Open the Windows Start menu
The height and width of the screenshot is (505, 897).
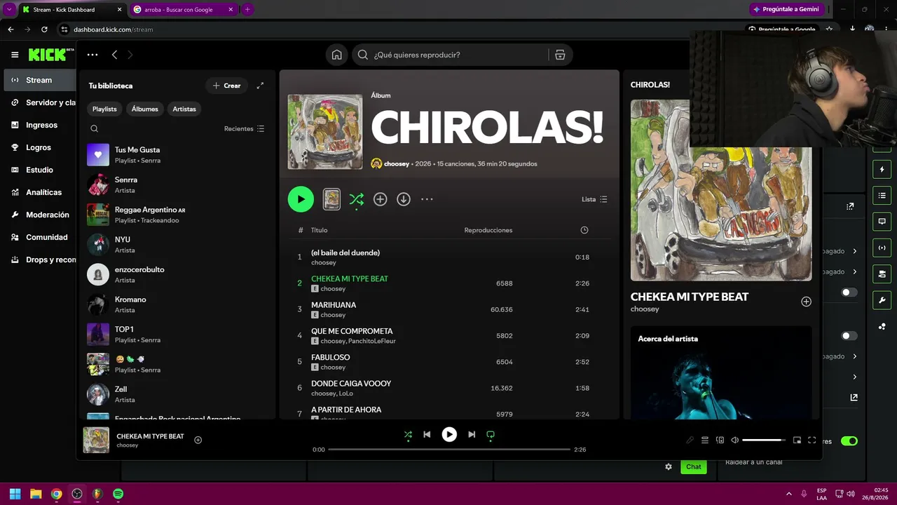[15, 494]
